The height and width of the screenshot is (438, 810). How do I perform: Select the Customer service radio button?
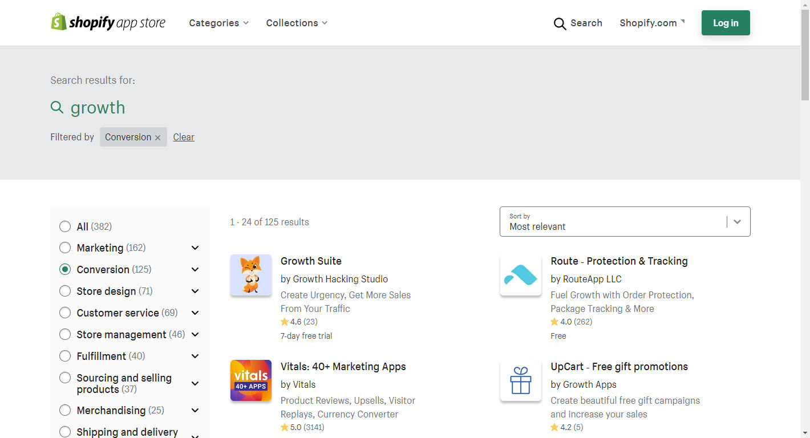click(65, 313)
